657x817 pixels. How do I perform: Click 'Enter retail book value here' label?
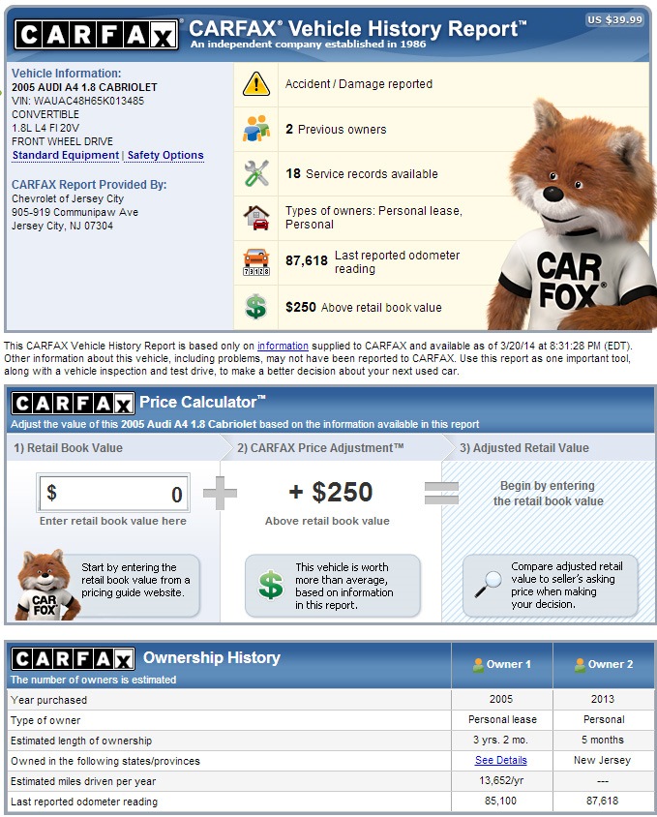click(x=113, y=521)
